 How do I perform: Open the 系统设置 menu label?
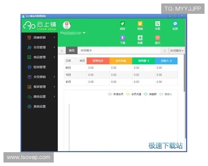(x=40, y=107)
